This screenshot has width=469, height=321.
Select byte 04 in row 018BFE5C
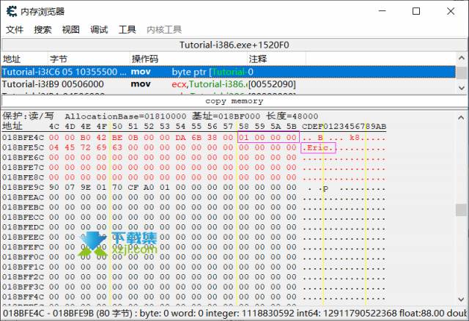53,147
